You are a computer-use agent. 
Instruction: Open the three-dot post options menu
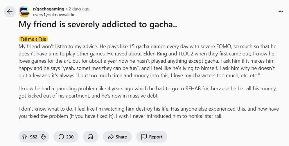281,12
